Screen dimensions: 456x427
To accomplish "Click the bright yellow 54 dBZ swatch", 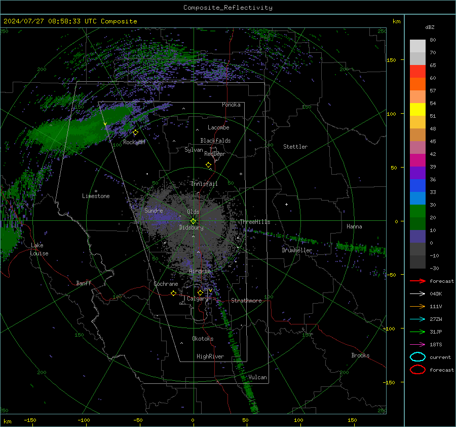I will point(417,110).
